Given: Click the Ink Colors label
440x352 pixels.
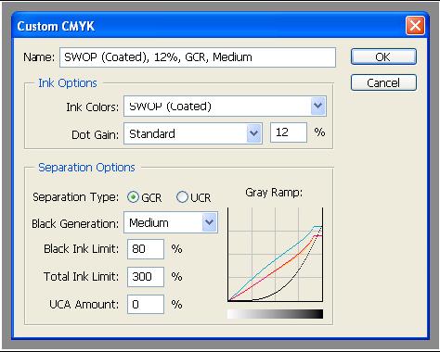Looking at the screenshot, I should (92, 107).
